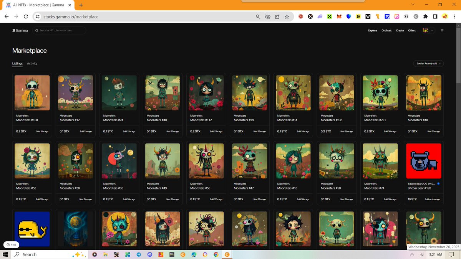Image resolution: width=461 pixels, height=259 pixels.
Task: Click the Moonsters #235 title
Action: pyautogui.click(x=332, y=120)
